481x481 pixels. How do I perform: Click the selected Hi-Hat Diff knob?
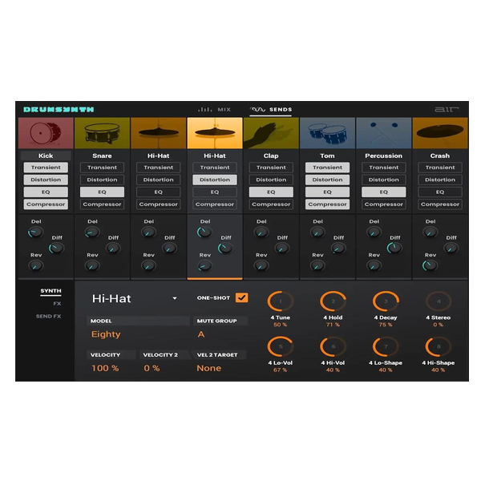pos(225,249)
